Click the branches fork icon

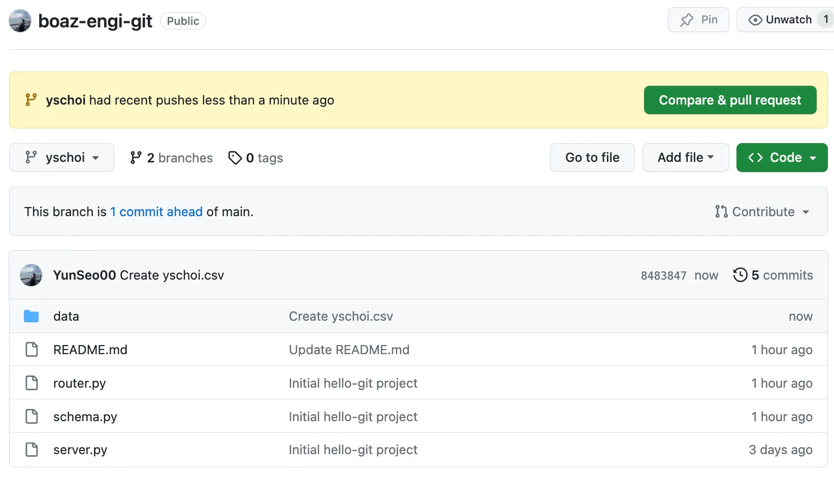(136, 158)
